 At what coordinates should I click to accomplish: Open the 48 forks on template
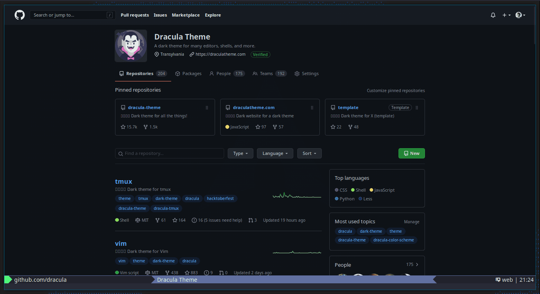[353, 127]
